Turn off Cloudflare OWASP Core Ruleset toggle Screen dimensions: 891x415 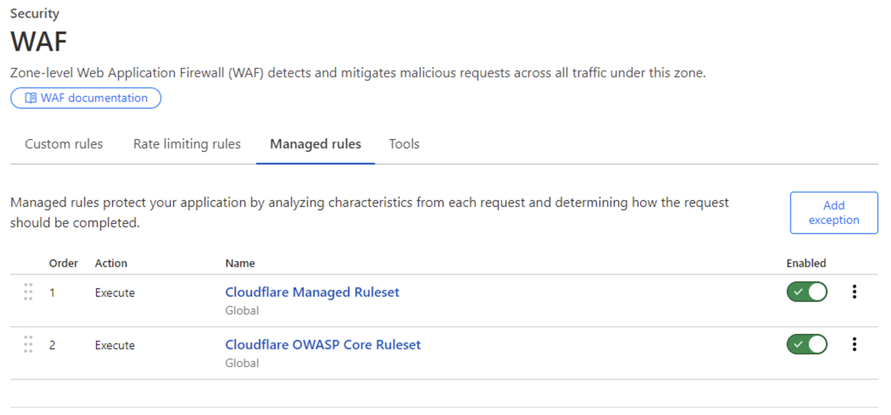tap(806, 344)
